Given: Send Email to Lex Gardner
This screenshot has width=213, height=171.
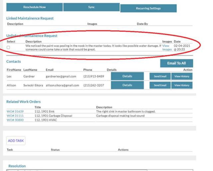Looking at the screenshot, I should tap(159, 76).
